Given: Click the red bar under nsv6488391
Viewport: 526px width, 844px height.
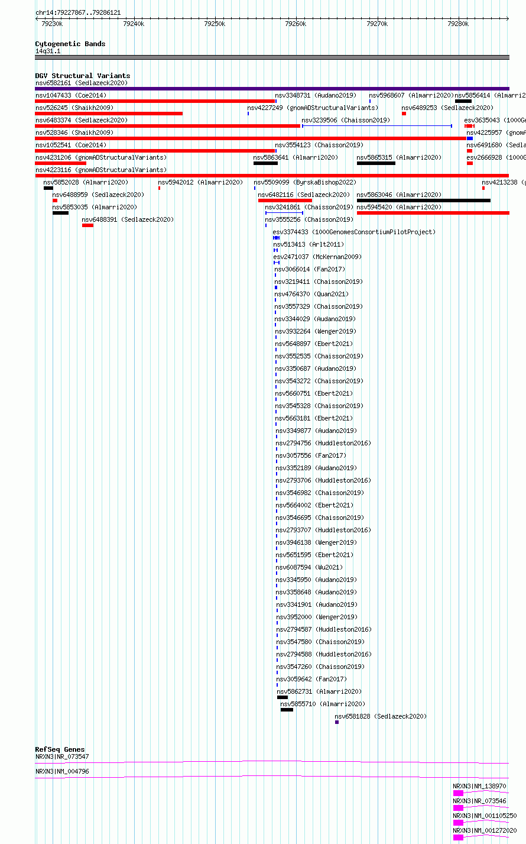Looking at the screenshot, I should click(87, 225).
